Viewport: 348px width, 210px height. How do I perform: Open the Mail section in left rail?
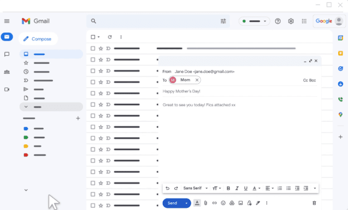point(7,37)
